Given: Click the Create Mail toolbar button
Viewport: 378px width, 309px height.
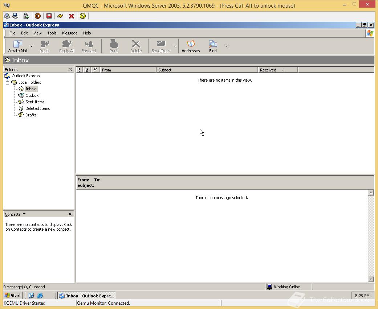Looking at the screenshot, I should pos(17,46).
